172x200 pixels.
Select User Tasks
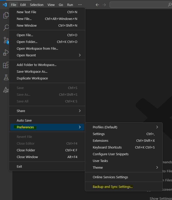124,161
